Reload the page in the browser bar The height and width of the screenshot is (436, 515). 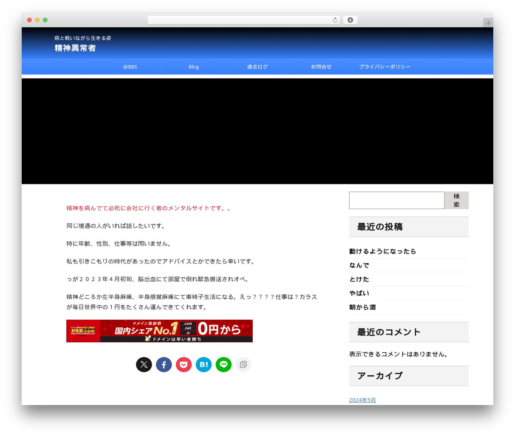[335, 20]
